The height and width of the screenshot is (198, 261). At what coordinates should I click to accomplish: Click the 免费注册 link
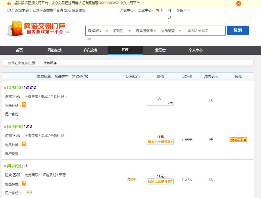click(79, 10)
